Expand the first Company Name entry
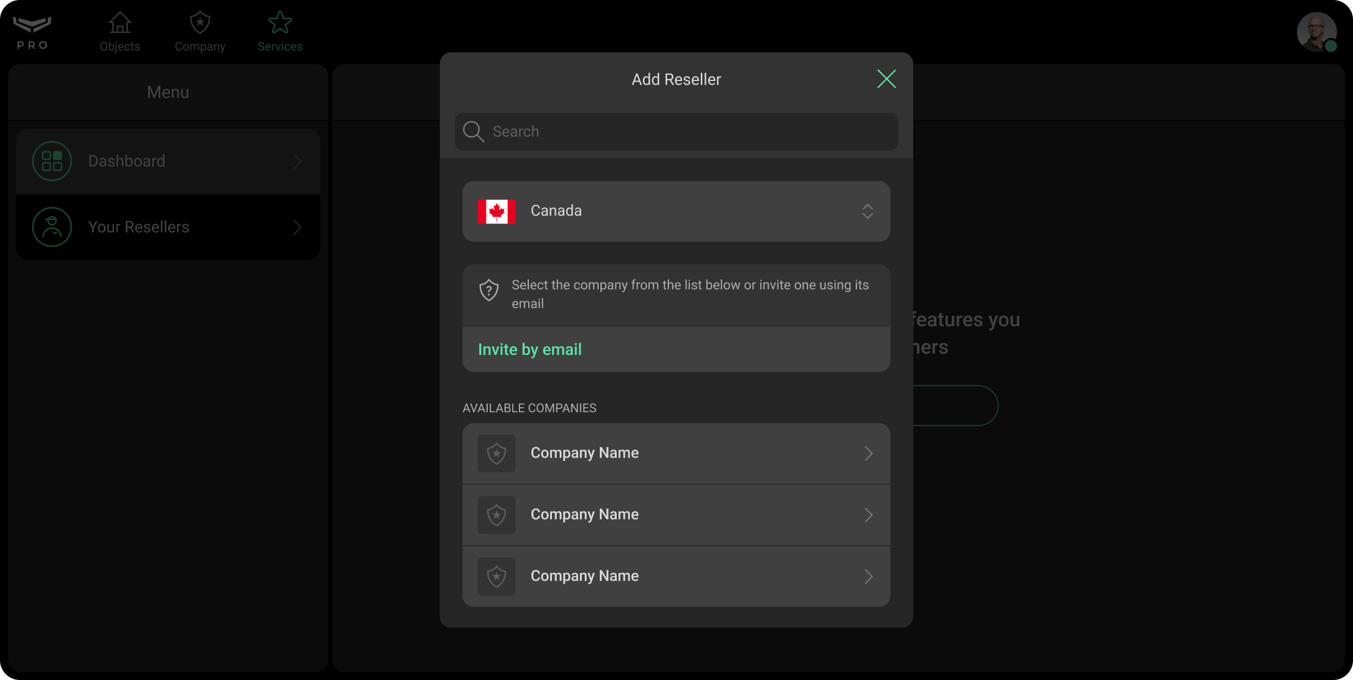The image size is (1353, 680). (676, 453)
